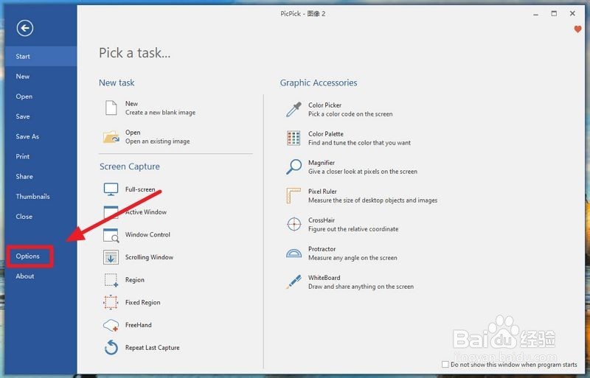
Task: Click the Repeat Last Capture label
Action: tap(152, 348)
